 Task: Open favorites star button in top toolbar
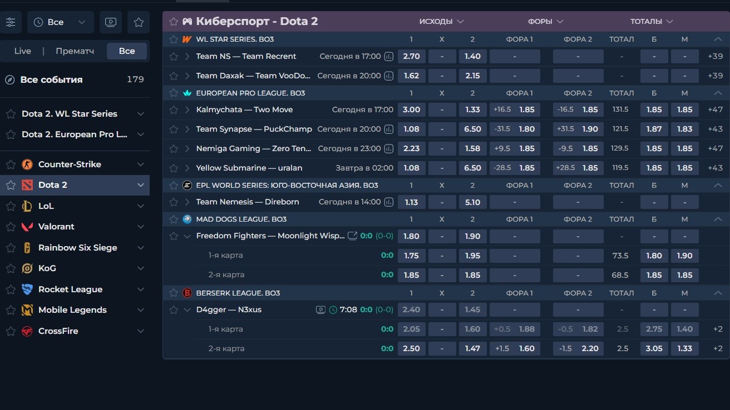(x=139, y=22)
